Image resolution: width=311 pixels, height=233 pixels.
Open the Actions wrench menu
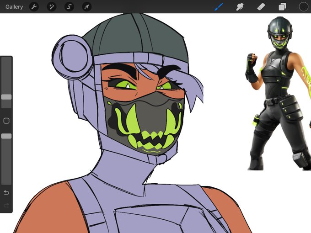pos(34,7)
